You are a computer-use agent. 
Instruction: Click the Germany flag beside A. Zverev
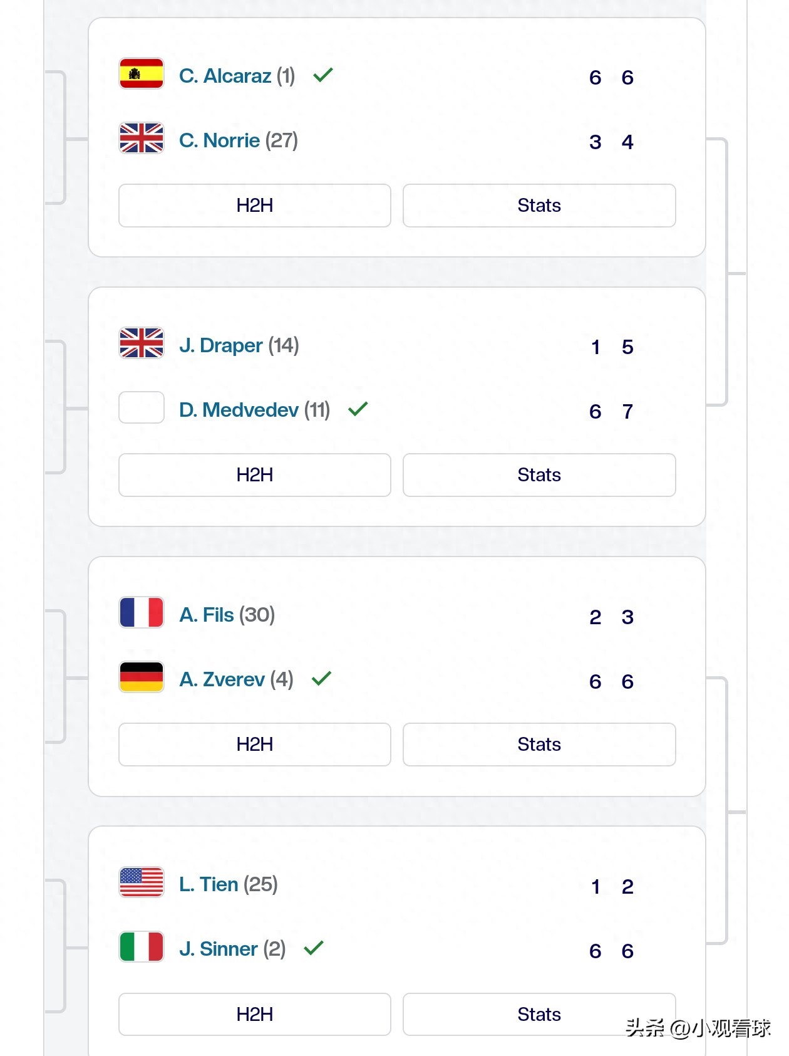tap(141, 677)
